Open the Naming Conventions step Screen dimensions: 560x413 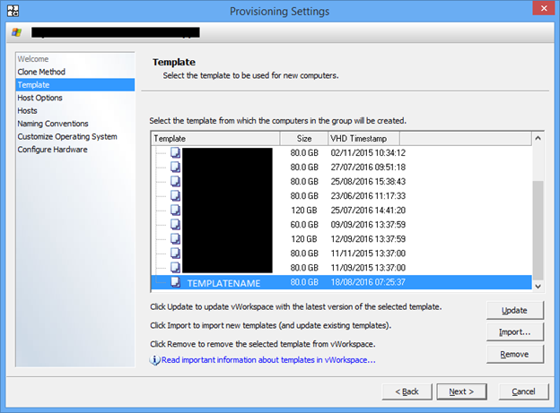click(53, 124)
